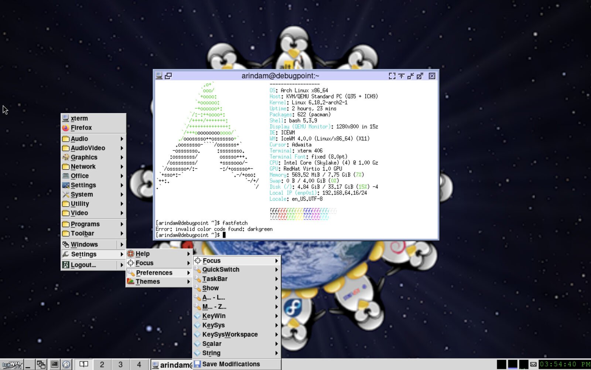Click the rollup shade button on terminal titlebar
Image resolution: width=591 pixels, height=370 pixels.
click(402, 75)
